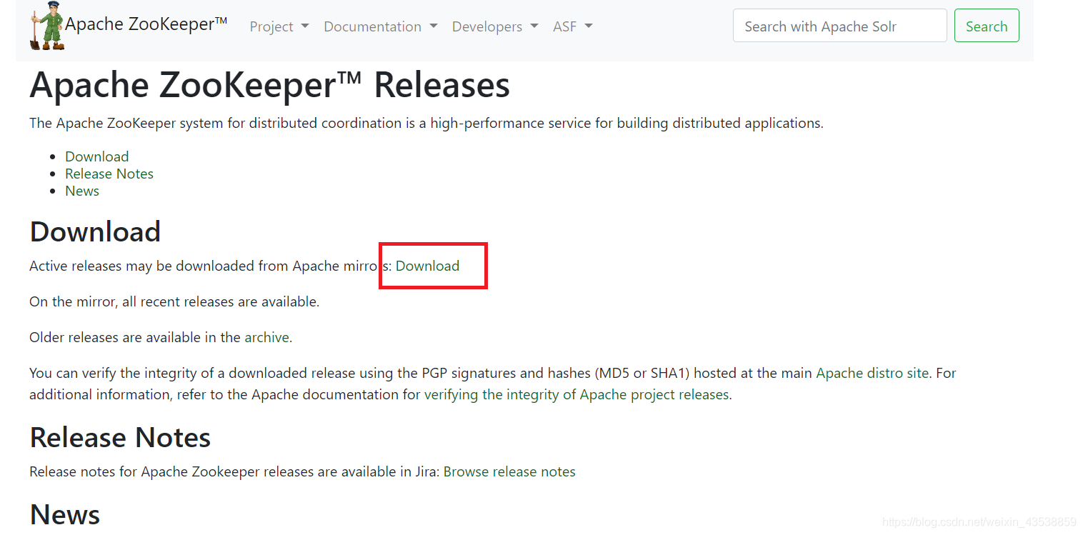Click the Download section heading
The image size is (1083, 535).
[x=95, y=231]
